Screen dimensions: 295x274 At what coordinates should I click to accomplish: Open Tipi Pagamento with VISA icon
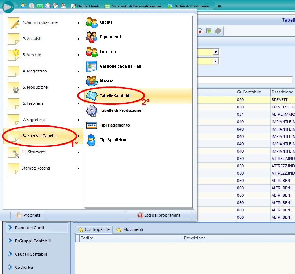(x=114, y=125)
